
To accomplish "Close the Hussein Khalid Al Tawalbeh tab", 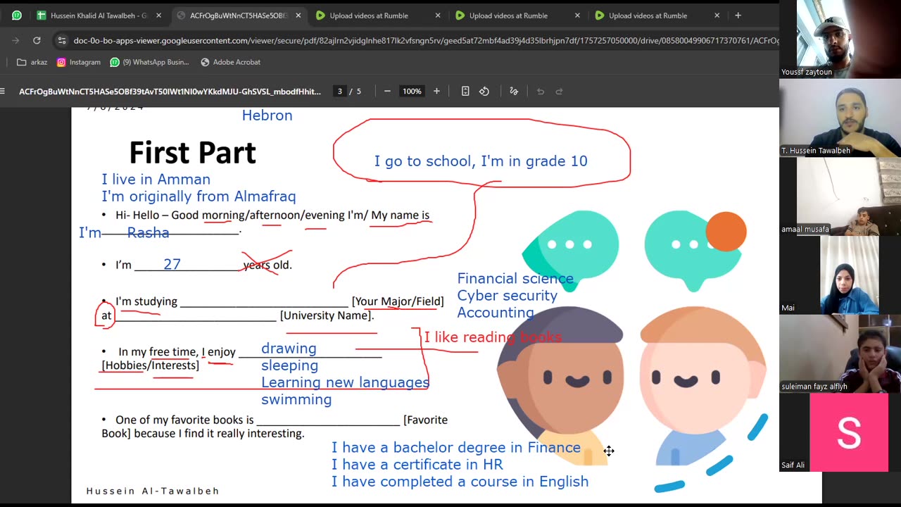I will (158, 15).
